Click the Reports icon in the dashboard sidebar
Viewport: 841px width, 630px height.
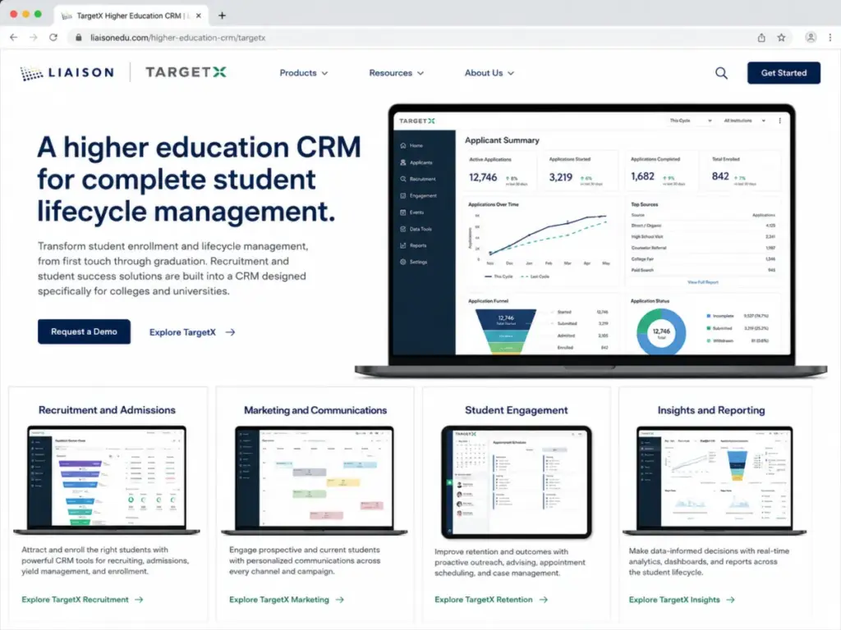pyautogui.click(x=403, y=245)
